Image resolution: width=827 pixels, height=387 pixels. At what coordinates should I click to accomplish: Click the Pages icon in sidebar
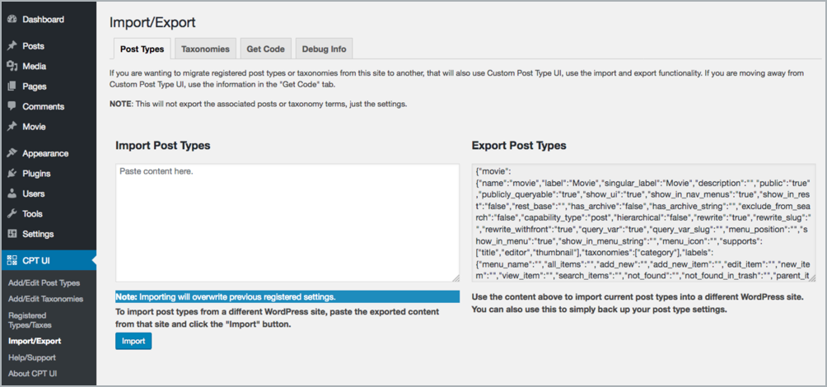tap(12, 86)
